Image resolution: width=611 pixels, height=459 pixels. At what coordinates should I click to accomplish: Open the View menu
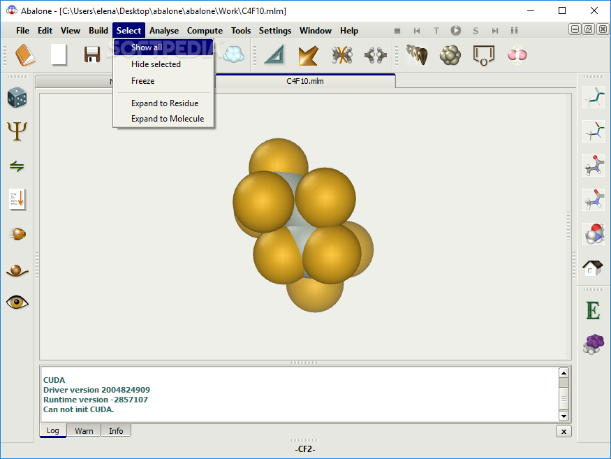coord(70,31)
